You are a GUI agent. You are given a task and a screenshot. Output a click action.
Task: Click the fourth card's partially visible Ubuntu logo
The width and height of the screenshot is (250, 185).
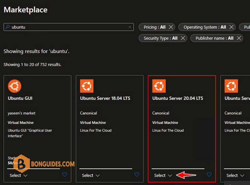(231, 86)
